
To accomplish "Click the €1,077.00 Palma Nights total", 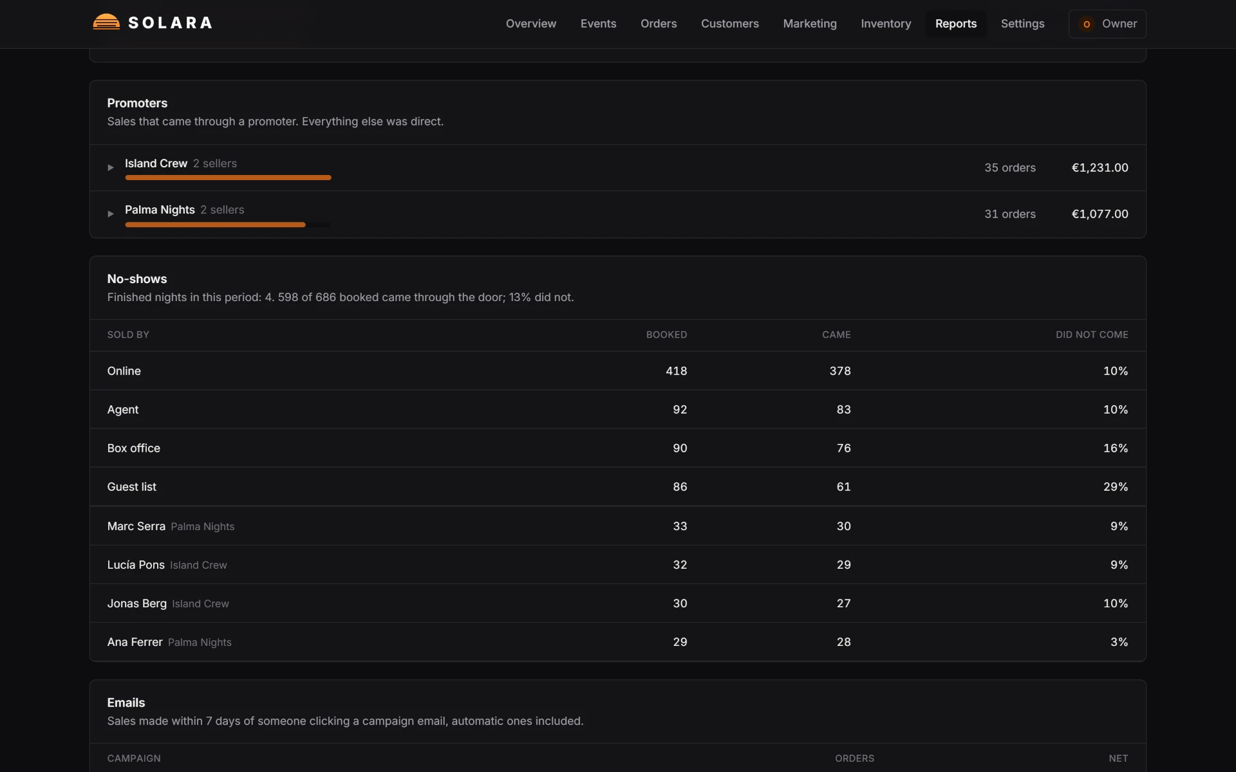I will 1100,214.
